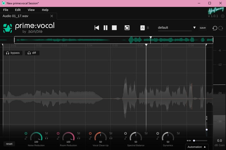The height and width of the screenshot is (150, 226).
Task: Click the Noise Reduction dial
Action: (x=36, y=137)
